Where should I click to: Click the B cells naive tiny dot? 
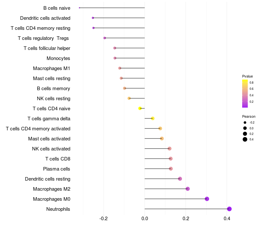pos(79,8)
